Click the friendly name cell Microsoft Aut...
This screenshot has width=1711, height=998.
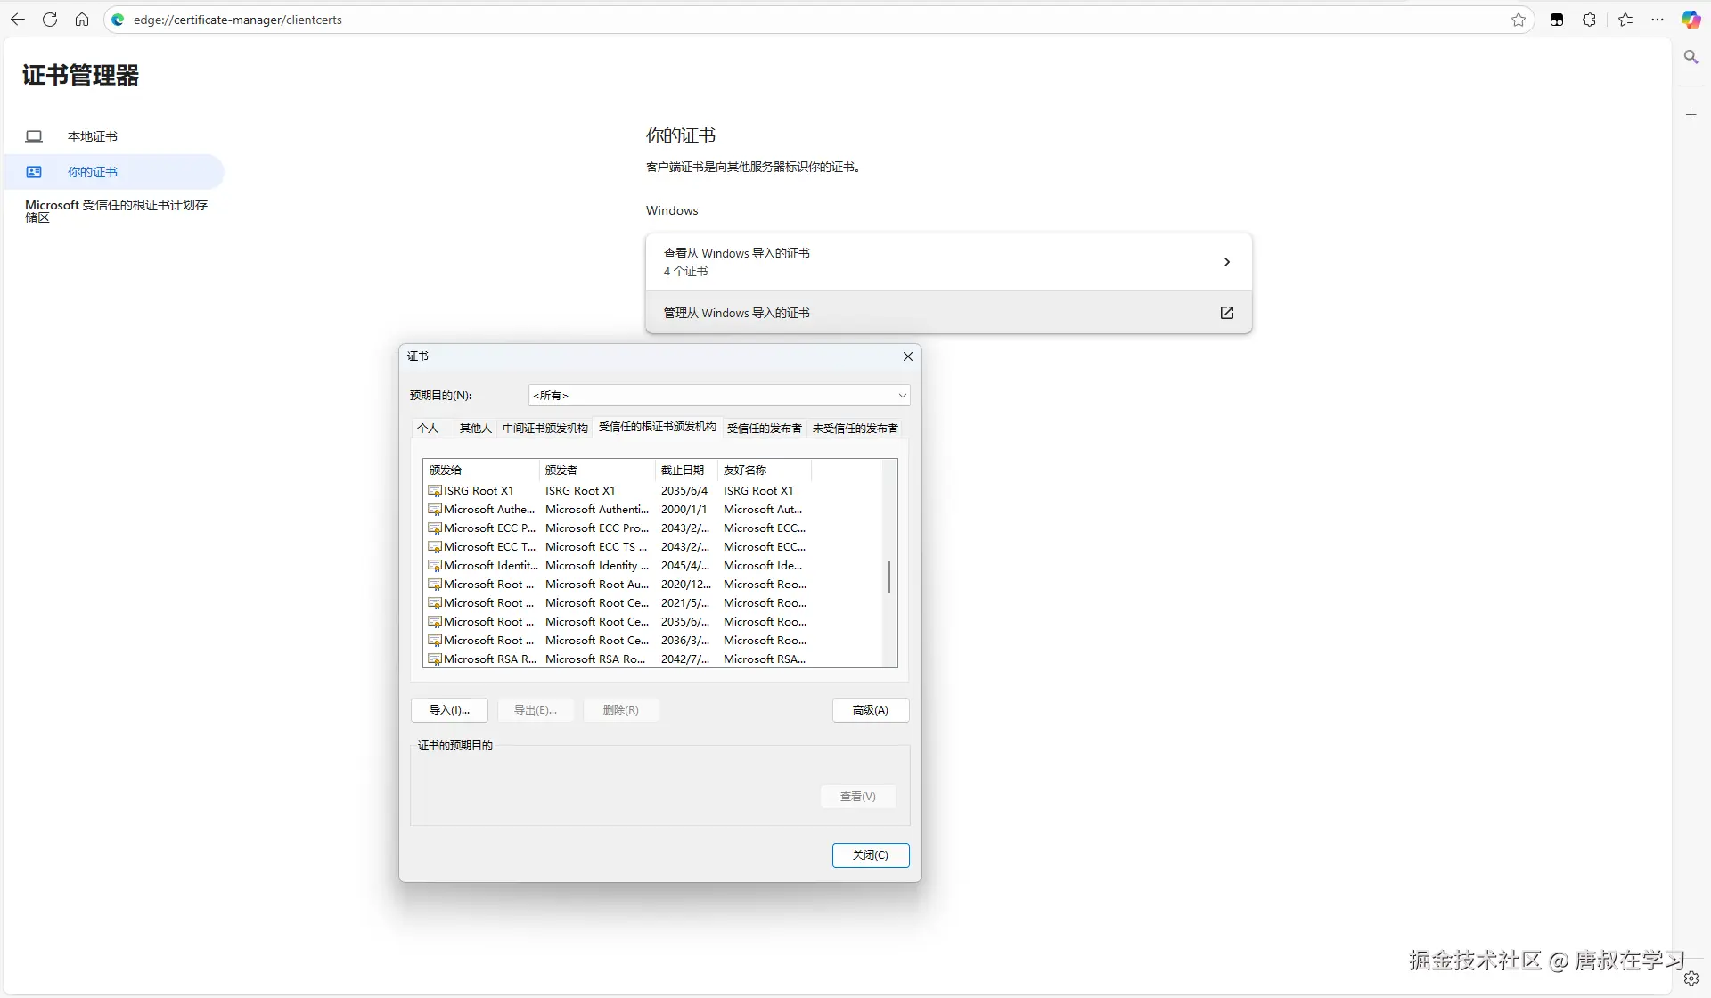pos(763,510)
